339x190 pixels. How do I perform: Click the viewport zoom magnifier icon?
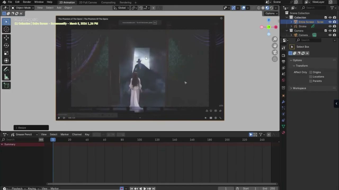pos(275,39)
